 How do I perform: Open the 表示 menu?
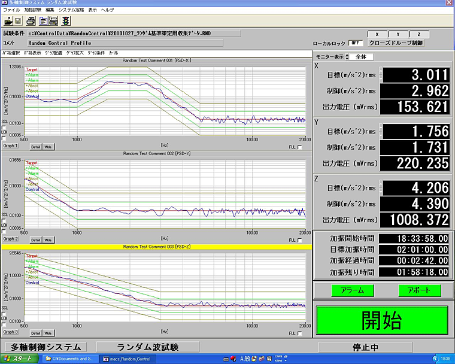(x=93, y=10)
